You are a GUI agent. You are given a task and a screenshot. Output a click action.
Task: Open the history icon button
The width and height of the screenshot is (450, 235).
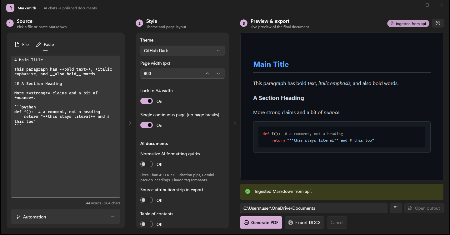coord(437,23)
